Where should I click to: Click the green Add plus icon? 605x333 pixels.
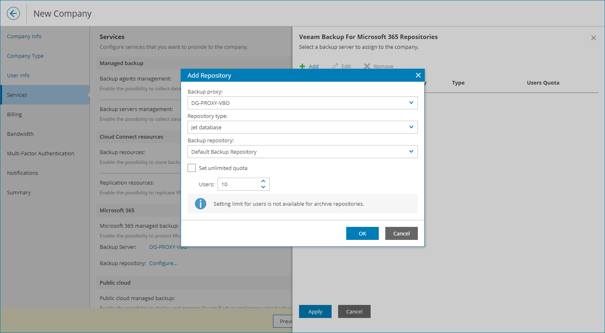[x=302, y=66]
